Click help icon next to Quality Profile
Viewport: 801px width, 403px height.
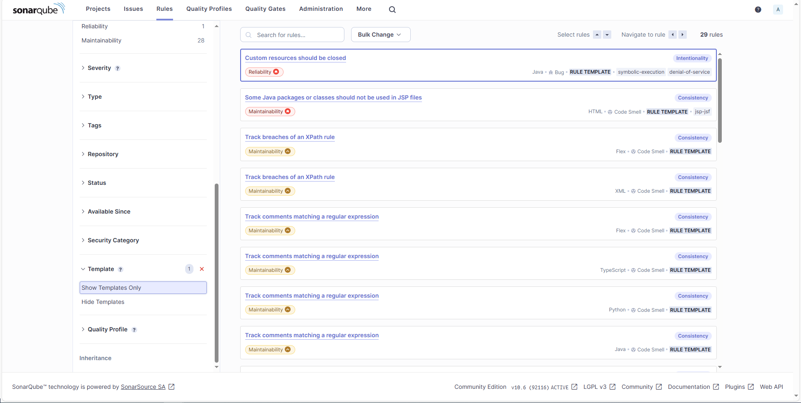point(134,330)
